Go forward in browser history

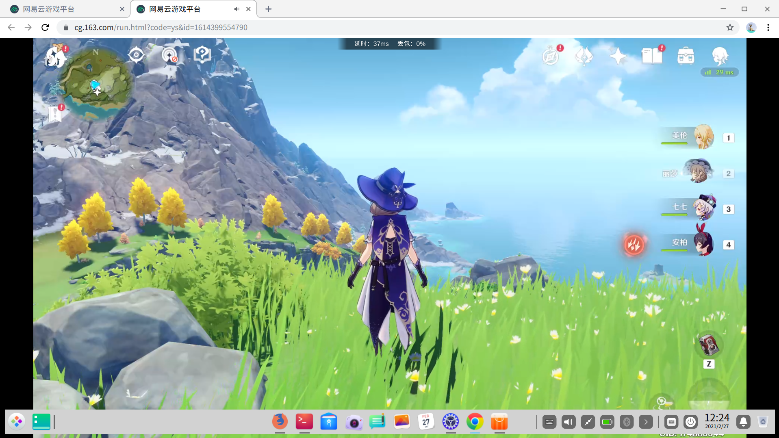(28, 27)
